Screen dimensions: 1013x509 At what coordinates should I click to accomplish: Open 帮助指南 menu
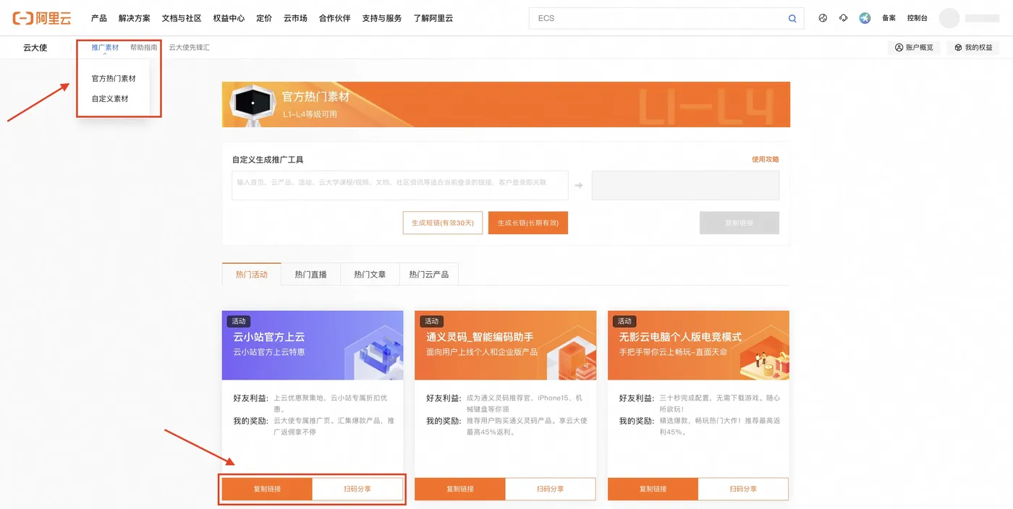(144, 48)
